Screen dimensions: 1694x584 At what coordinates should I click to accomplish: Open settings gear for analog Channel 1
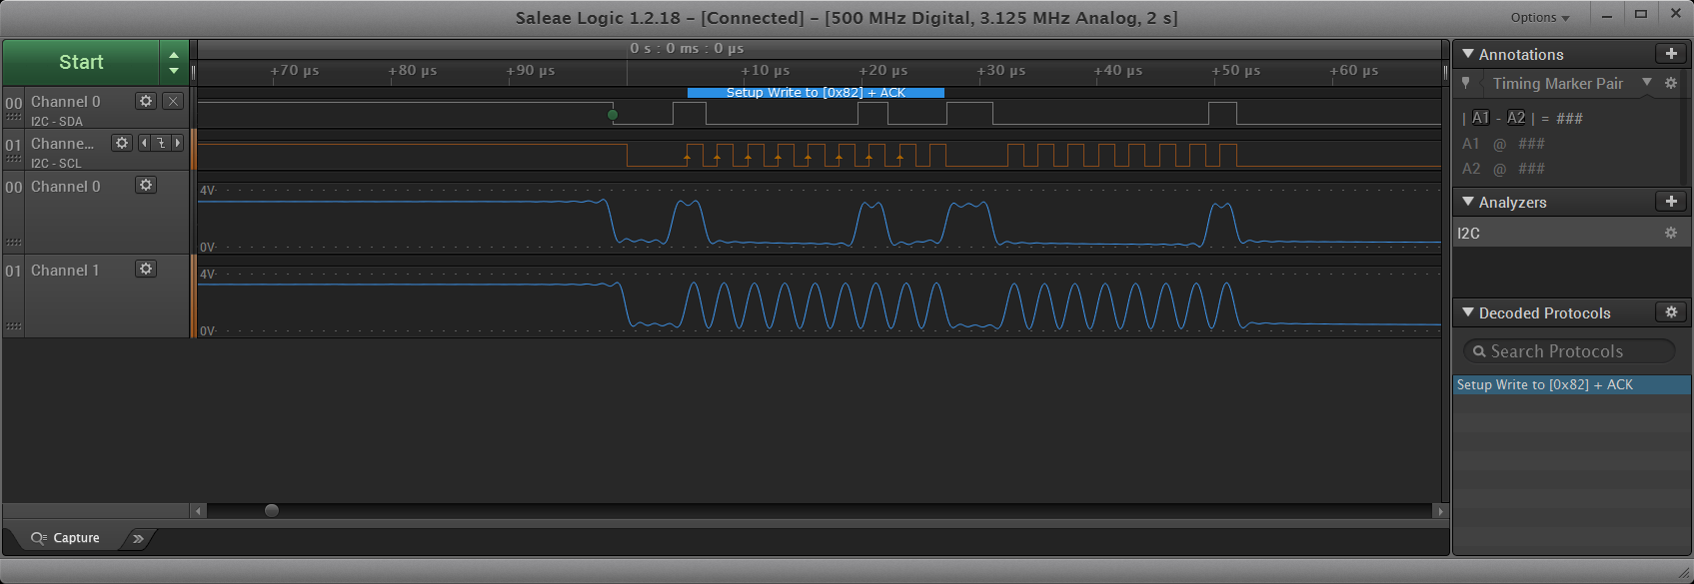click(x=146, y=269)
